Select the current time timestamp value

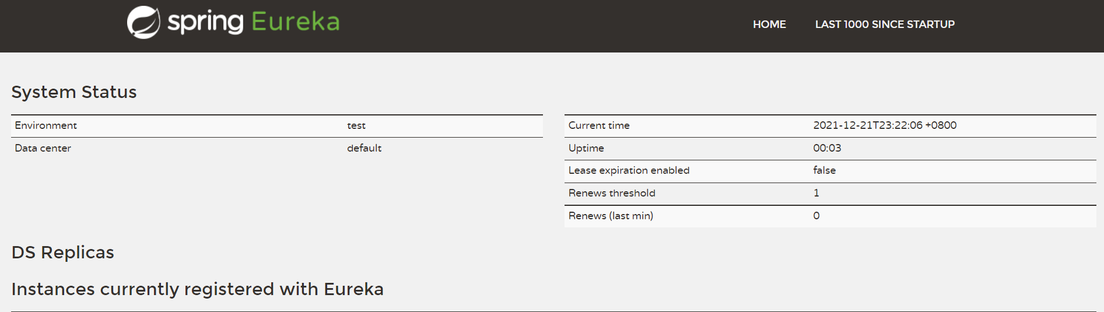(x=885, y=125)
